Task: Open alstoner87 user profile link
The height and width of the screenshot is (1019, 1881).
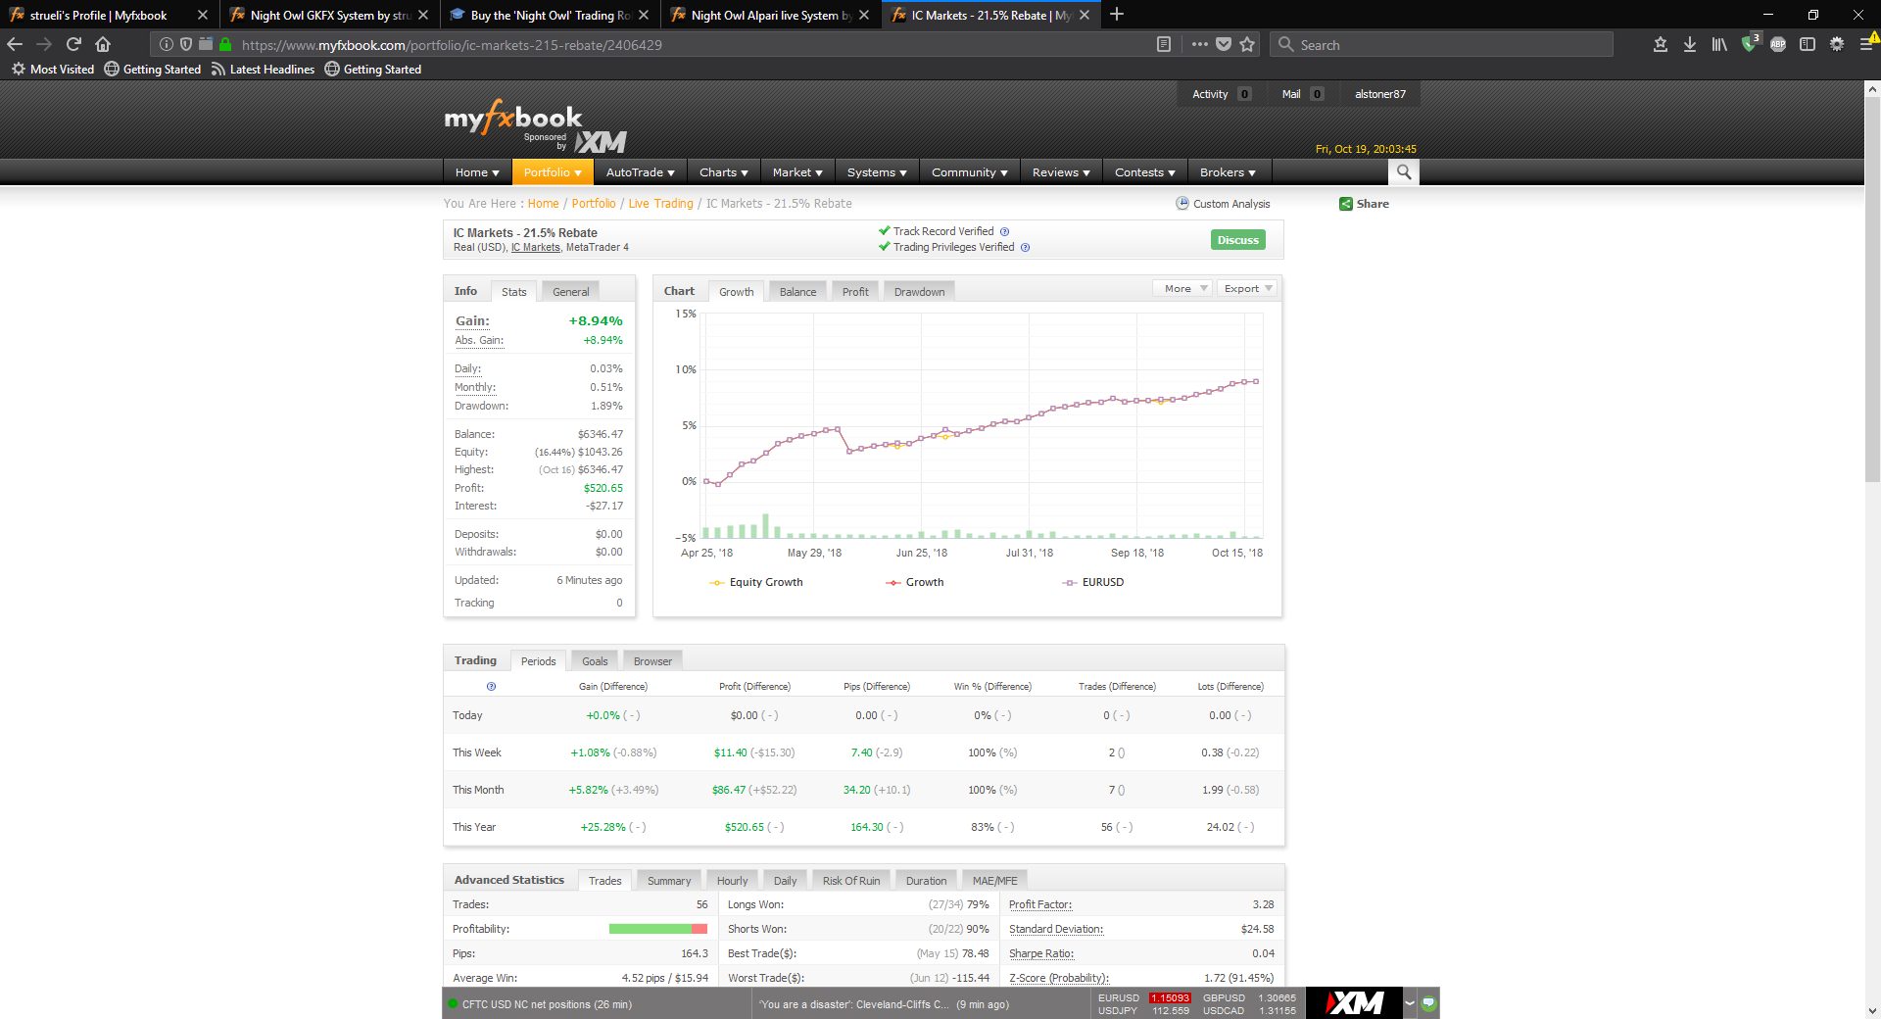Action: pyautogui.click(x=1380, y=94)
